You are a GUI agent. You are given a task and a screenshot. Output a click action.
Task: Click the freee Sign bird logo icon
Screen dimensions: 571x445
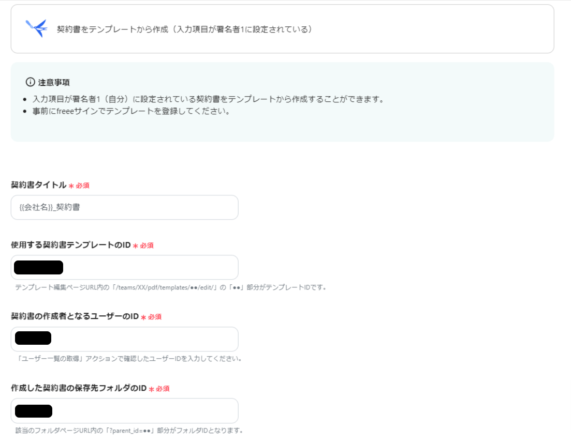(36, 28)
